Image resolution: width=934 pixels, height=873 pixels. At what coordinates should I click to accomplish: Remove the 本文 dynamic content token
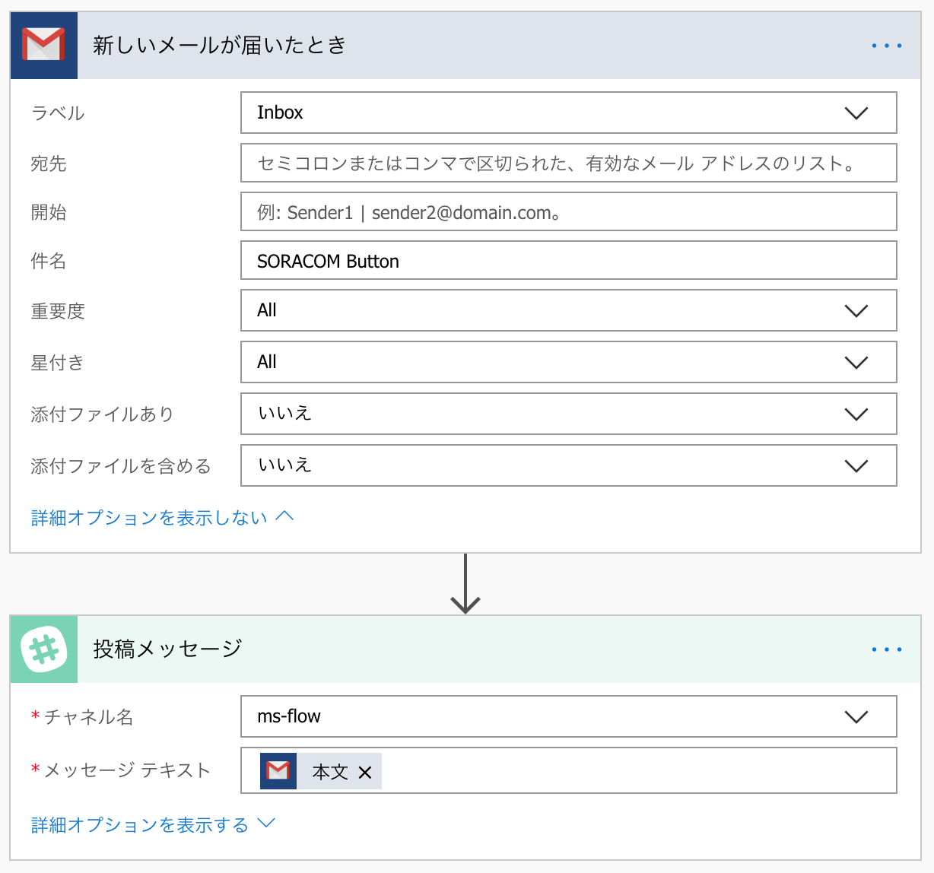pos(365,771)
